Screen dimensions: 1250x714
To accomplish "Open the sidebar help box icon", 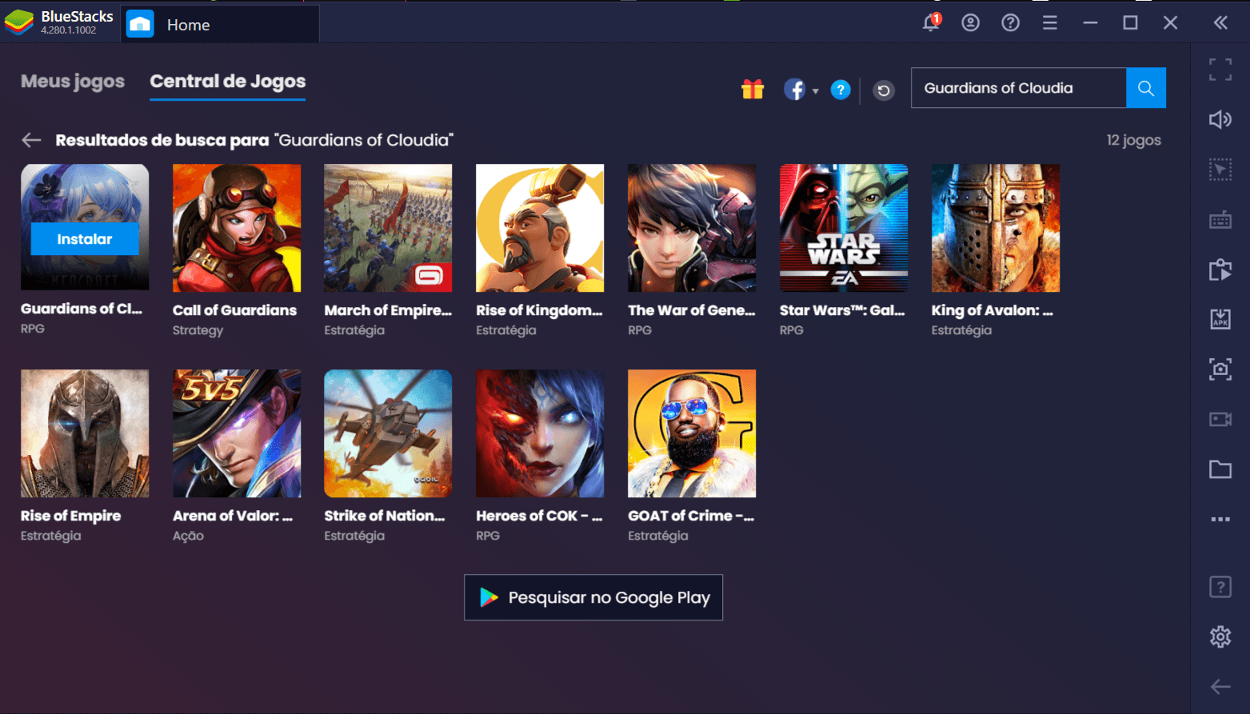I will (1220, 587).
